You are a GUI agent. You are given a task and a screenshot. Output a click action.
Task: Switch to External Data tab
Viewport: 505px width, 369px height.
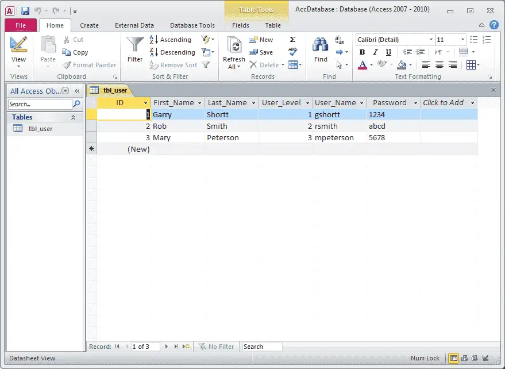click(134, 25)
